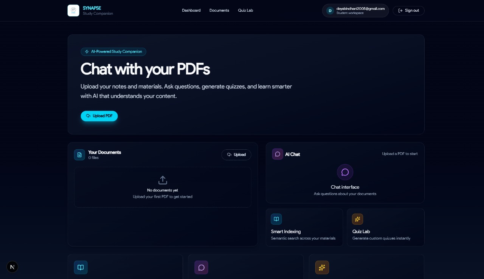Viewport: 484px width, 279px height.
Task: Open the Dashboard nav item
Action: 191,11
